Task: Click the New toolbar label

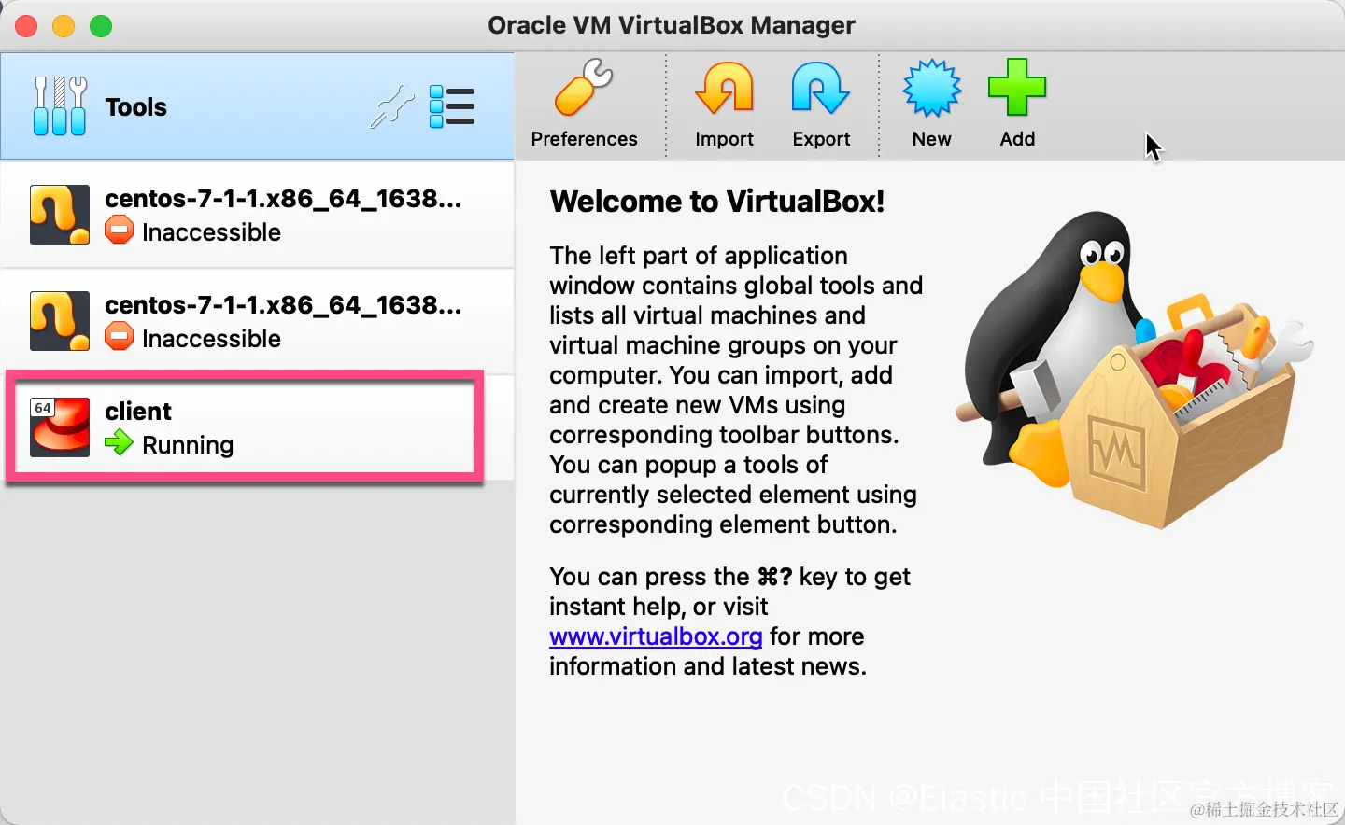Action: pos(931,139)
